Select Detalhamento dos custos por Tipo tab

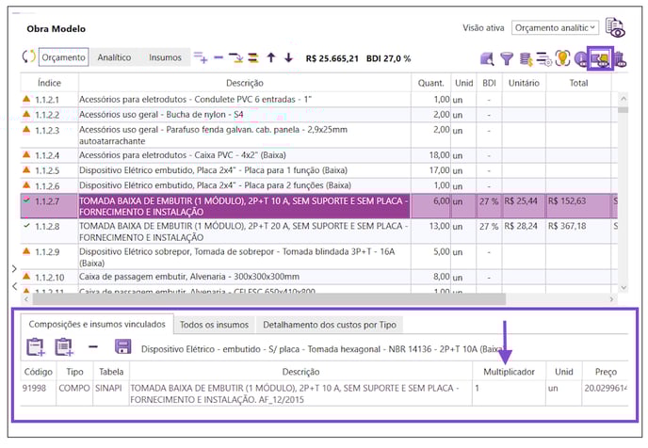(x=330, y=325)
